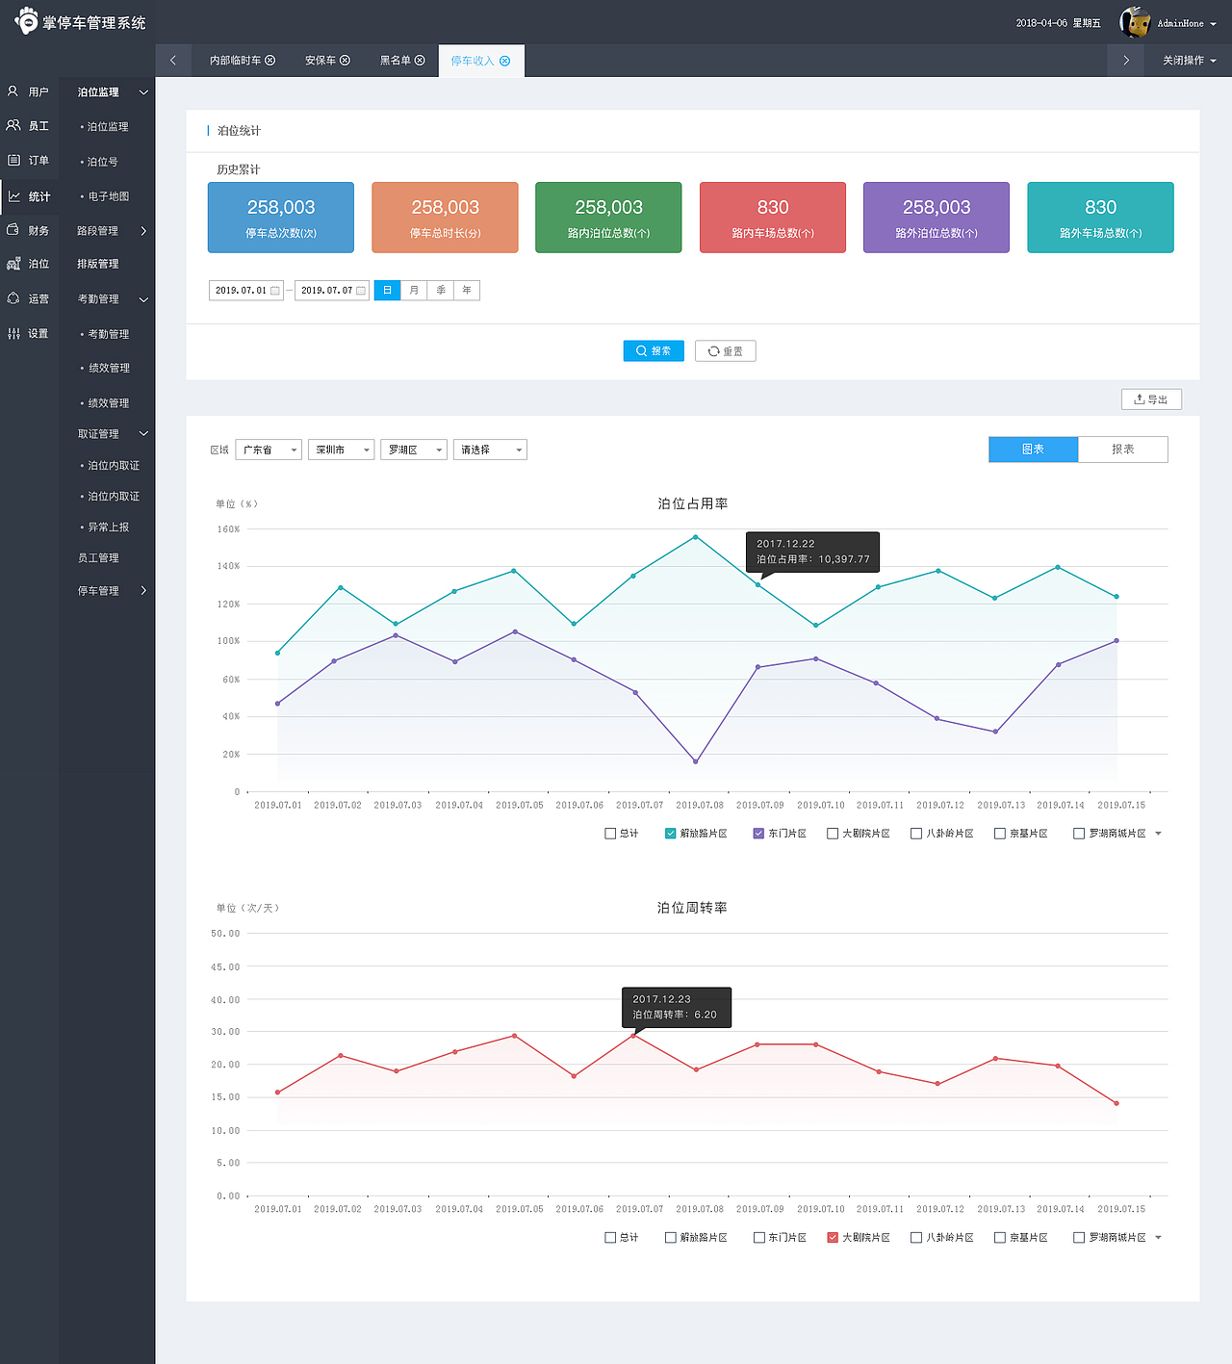This screenshot has height=1364, width=1232.
Task: Open the 财务 finance wallet icon
Action: [13, 230]
